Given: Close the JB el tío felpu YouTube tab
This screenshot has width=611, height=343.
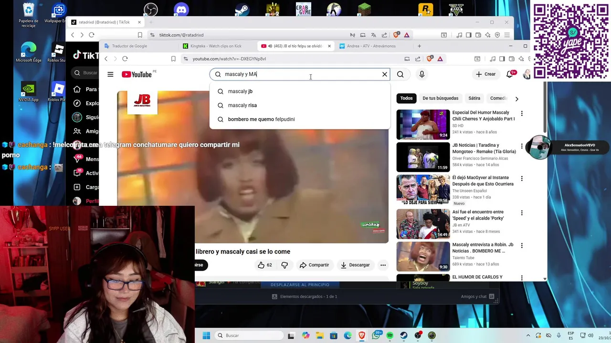Looking at the screenshot, I should [x=329, y=46].
